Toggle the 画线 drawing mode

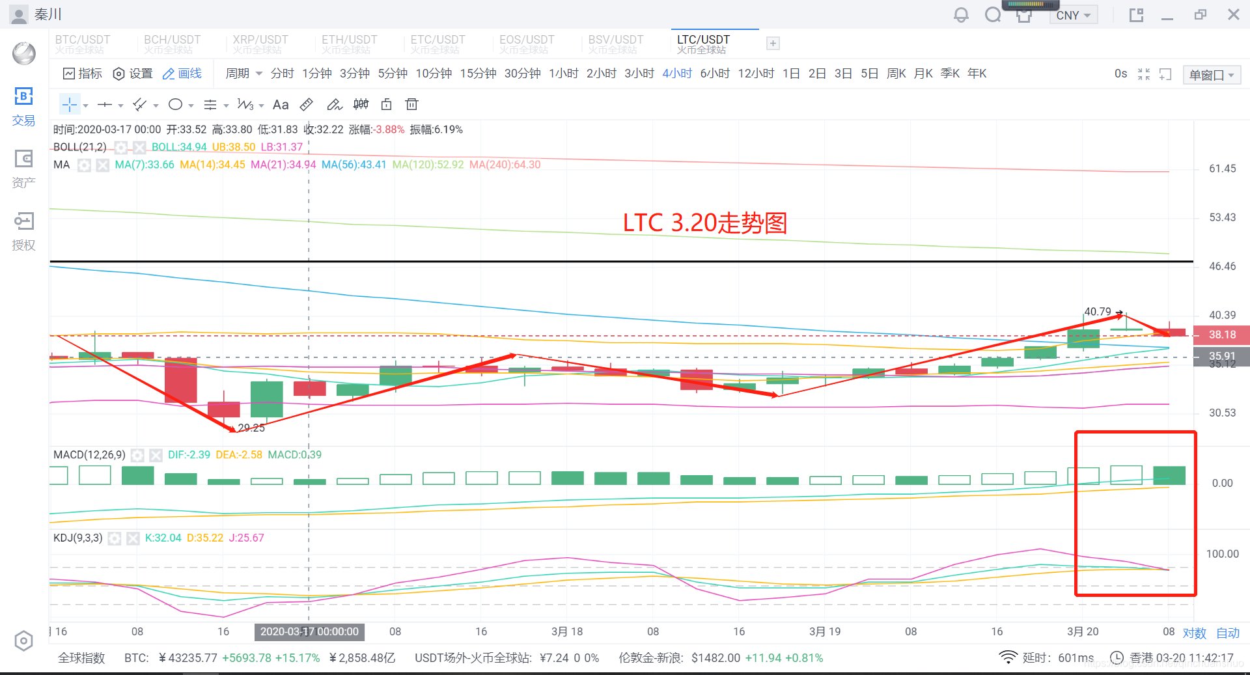182,74
